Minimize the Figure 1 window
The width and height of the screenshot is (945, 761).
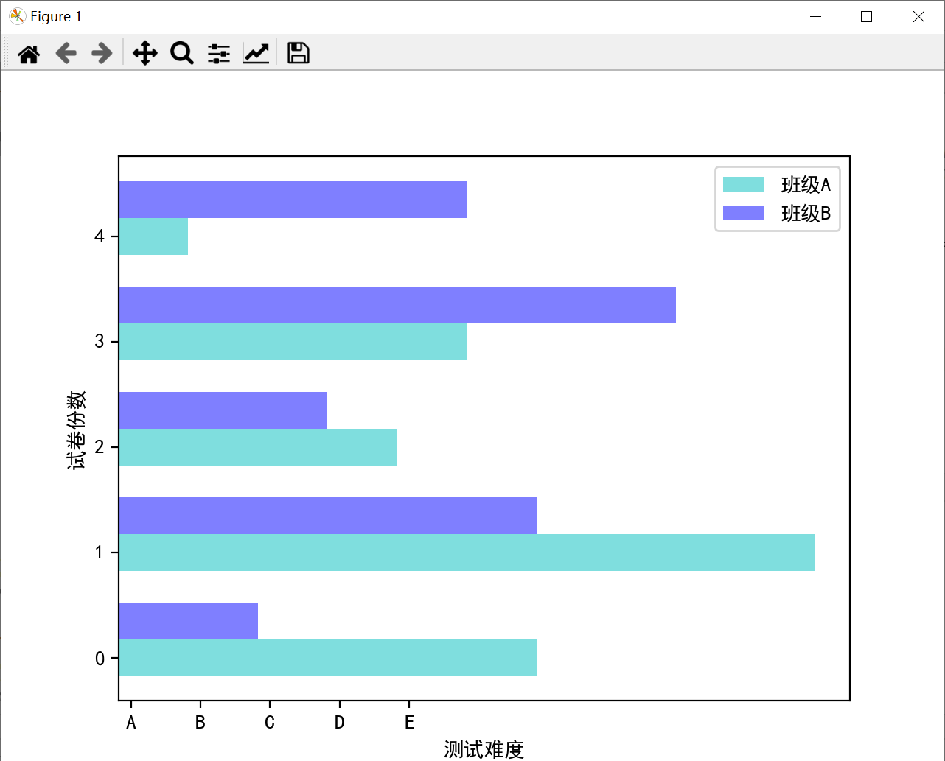coord(815,16)
